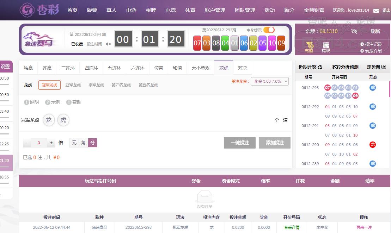The height and width of the screenshot is (233, 391).
Task: Click the 示例 example question icon
Action: click(48, 102)
